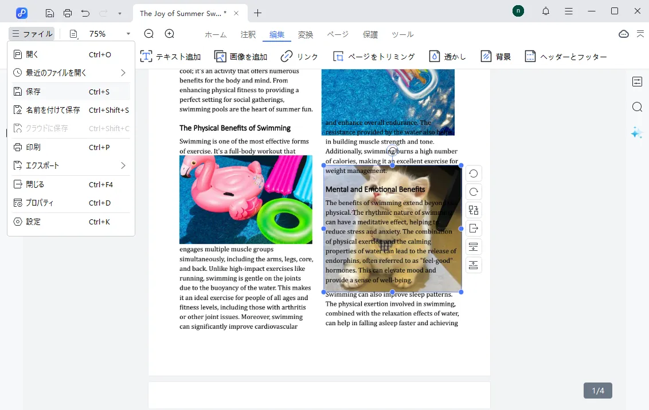Open the 画像を追加 tool
The width and height of the screenshot is (649, 410).
pos(241,56)
